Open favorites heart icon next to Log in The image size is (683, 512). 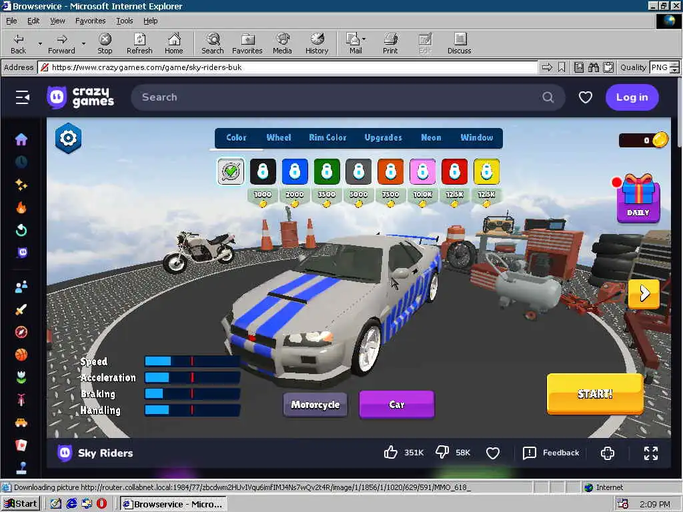coord(586,97)
